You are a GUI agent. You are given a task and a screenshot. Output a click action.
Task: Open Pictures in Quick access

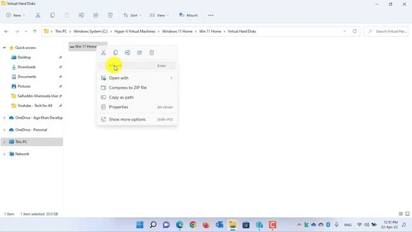click(24, 86)
